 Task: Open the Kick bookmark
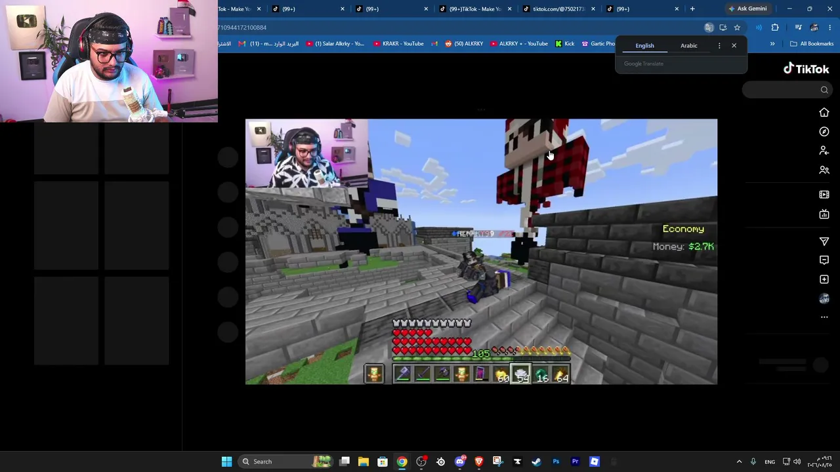564,44
